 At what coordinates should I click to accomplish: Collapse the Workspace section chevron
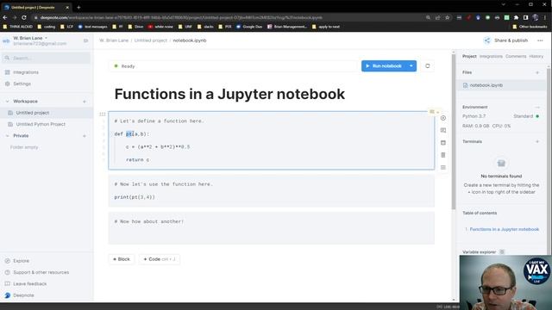(x=8, y=102)
